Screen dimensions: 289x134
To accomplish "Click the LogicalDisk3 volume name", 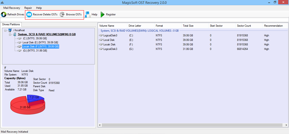I will [x=110, y=49].
